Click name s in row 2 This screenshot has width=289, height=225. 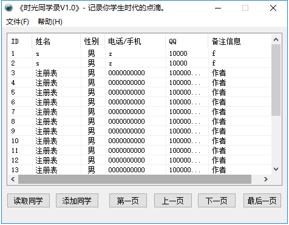(x=38, y=64)
